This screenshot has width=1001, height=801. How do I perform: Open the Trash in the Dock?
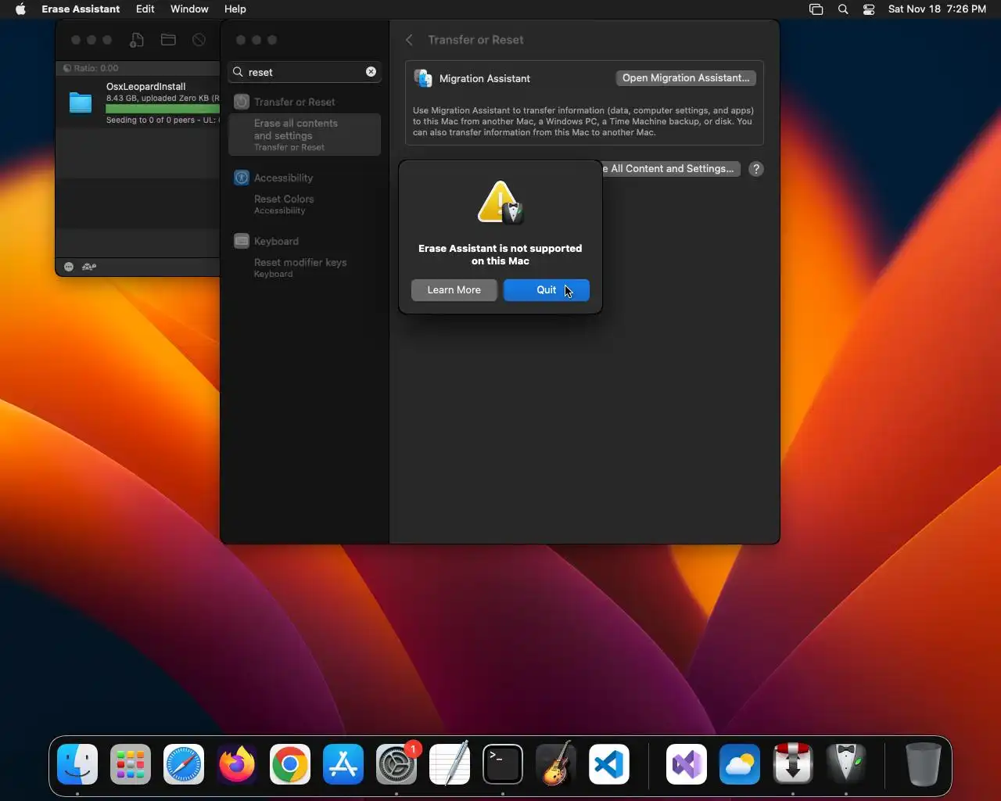(924, 764)
